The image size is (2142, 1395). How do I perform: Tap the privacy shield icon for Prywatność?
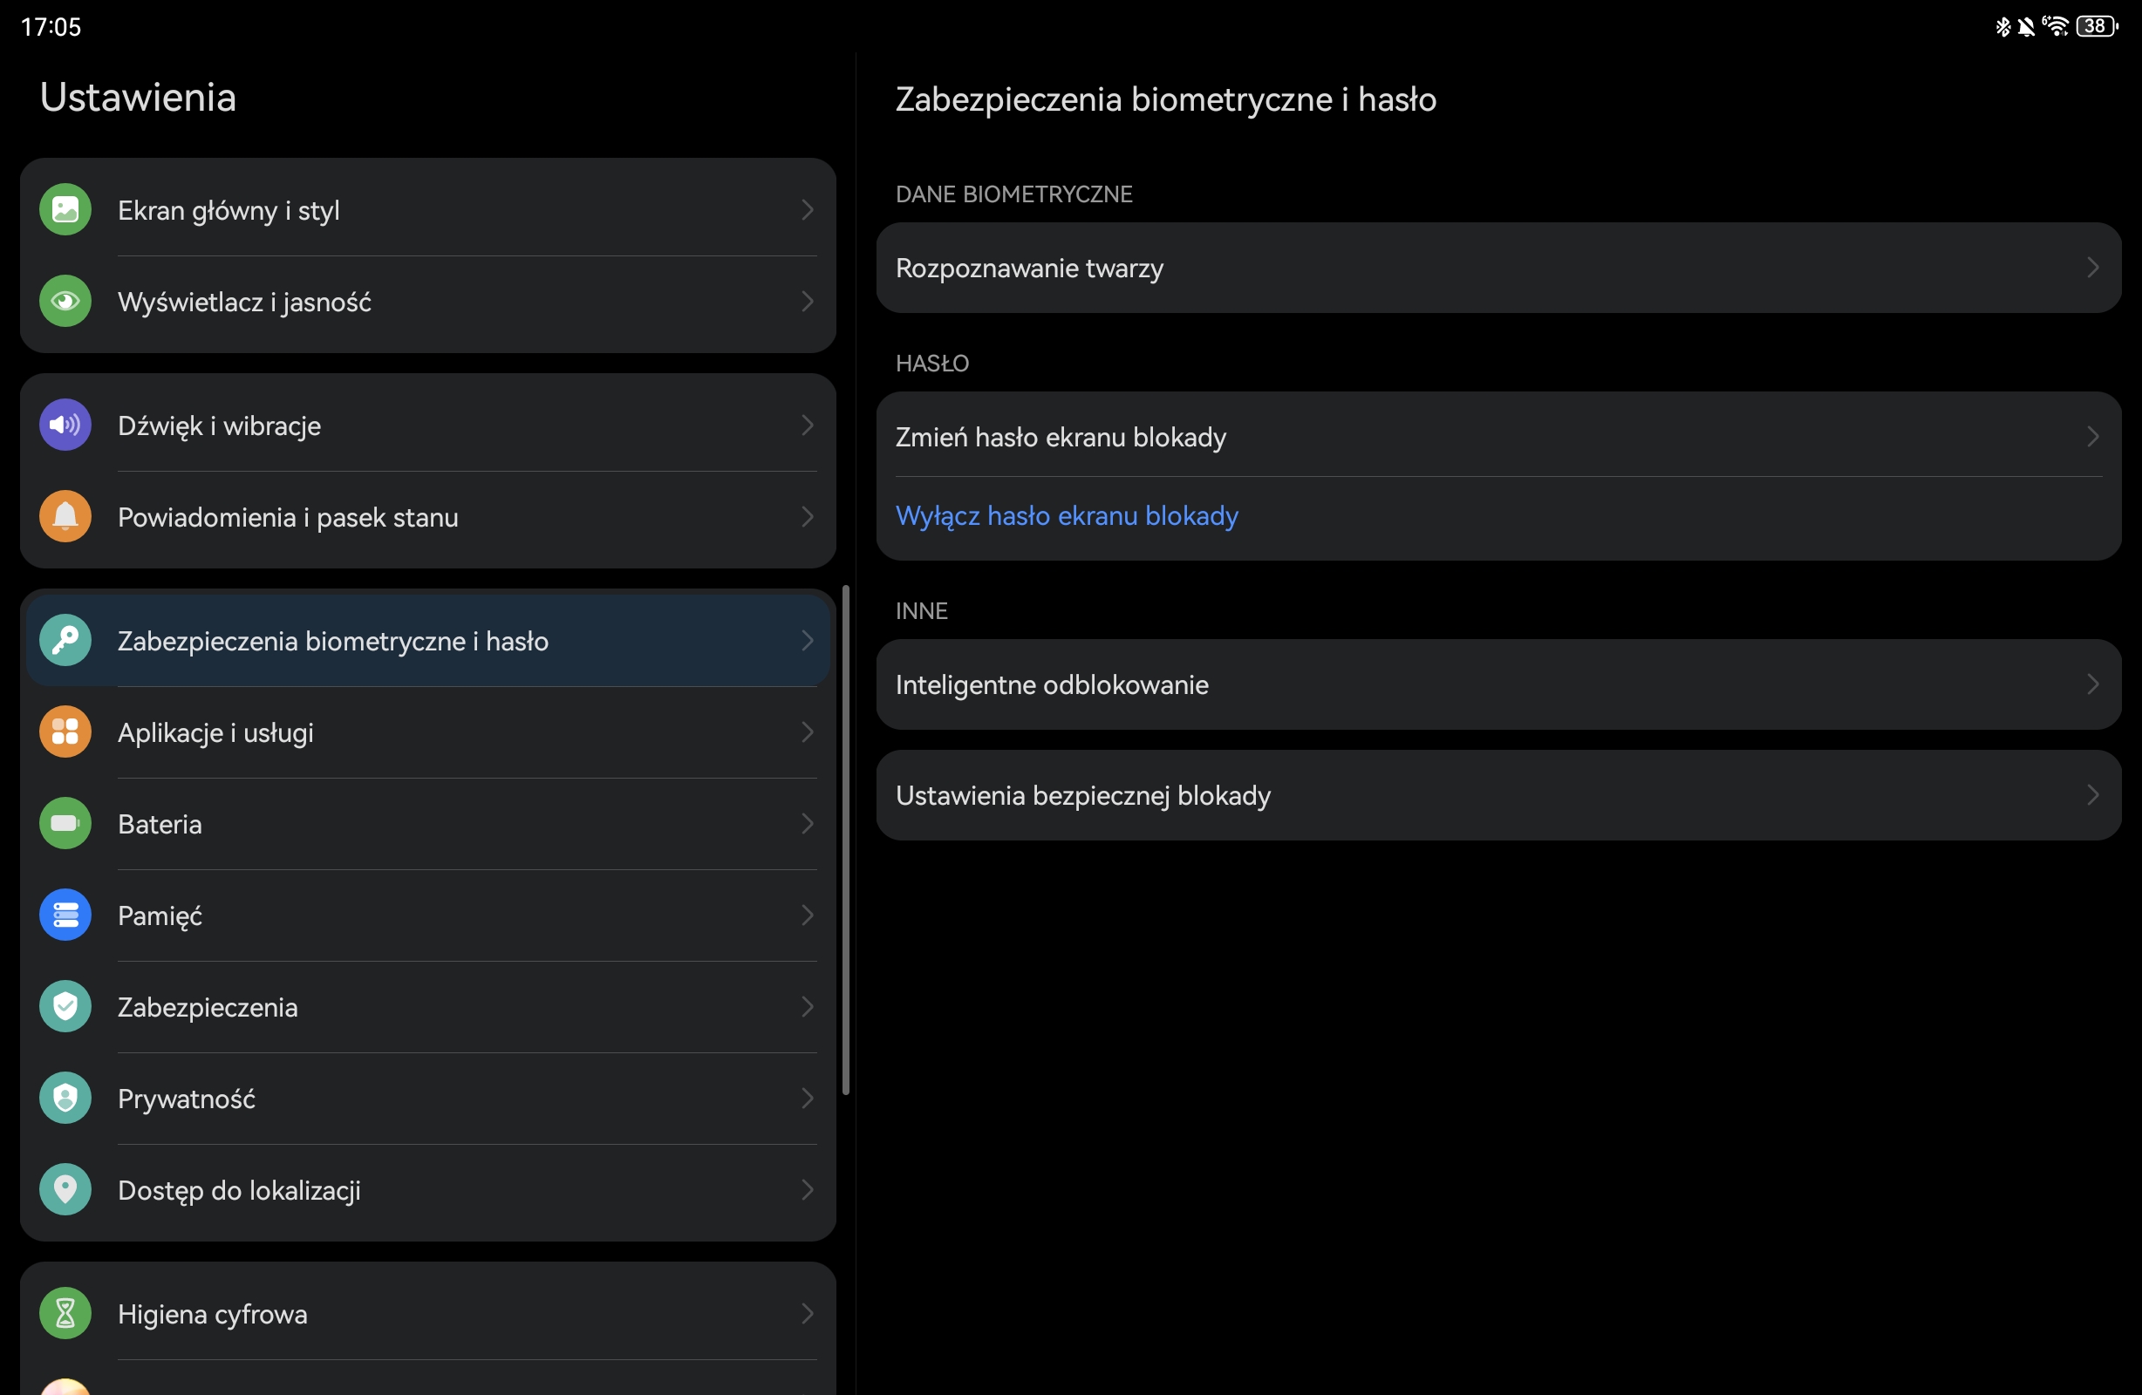click(x=65, y=1098)
